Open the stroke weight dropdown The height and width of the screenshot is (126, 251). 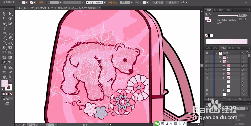tap(60, 3)
